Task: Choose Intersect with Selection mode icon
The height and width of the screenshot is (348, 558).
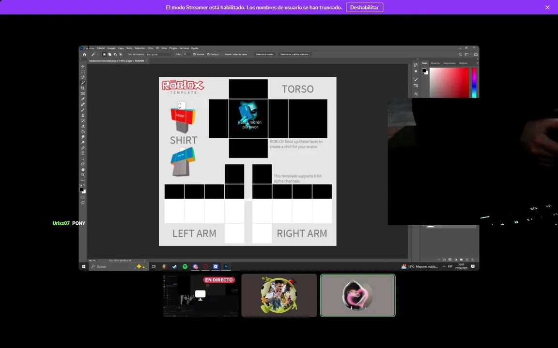Action: click(121, 54)
